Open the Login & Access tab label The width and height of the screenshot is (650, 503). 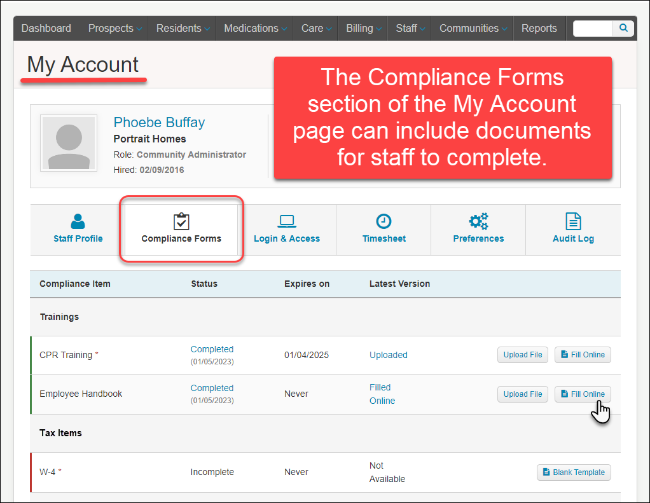[287, 238]
